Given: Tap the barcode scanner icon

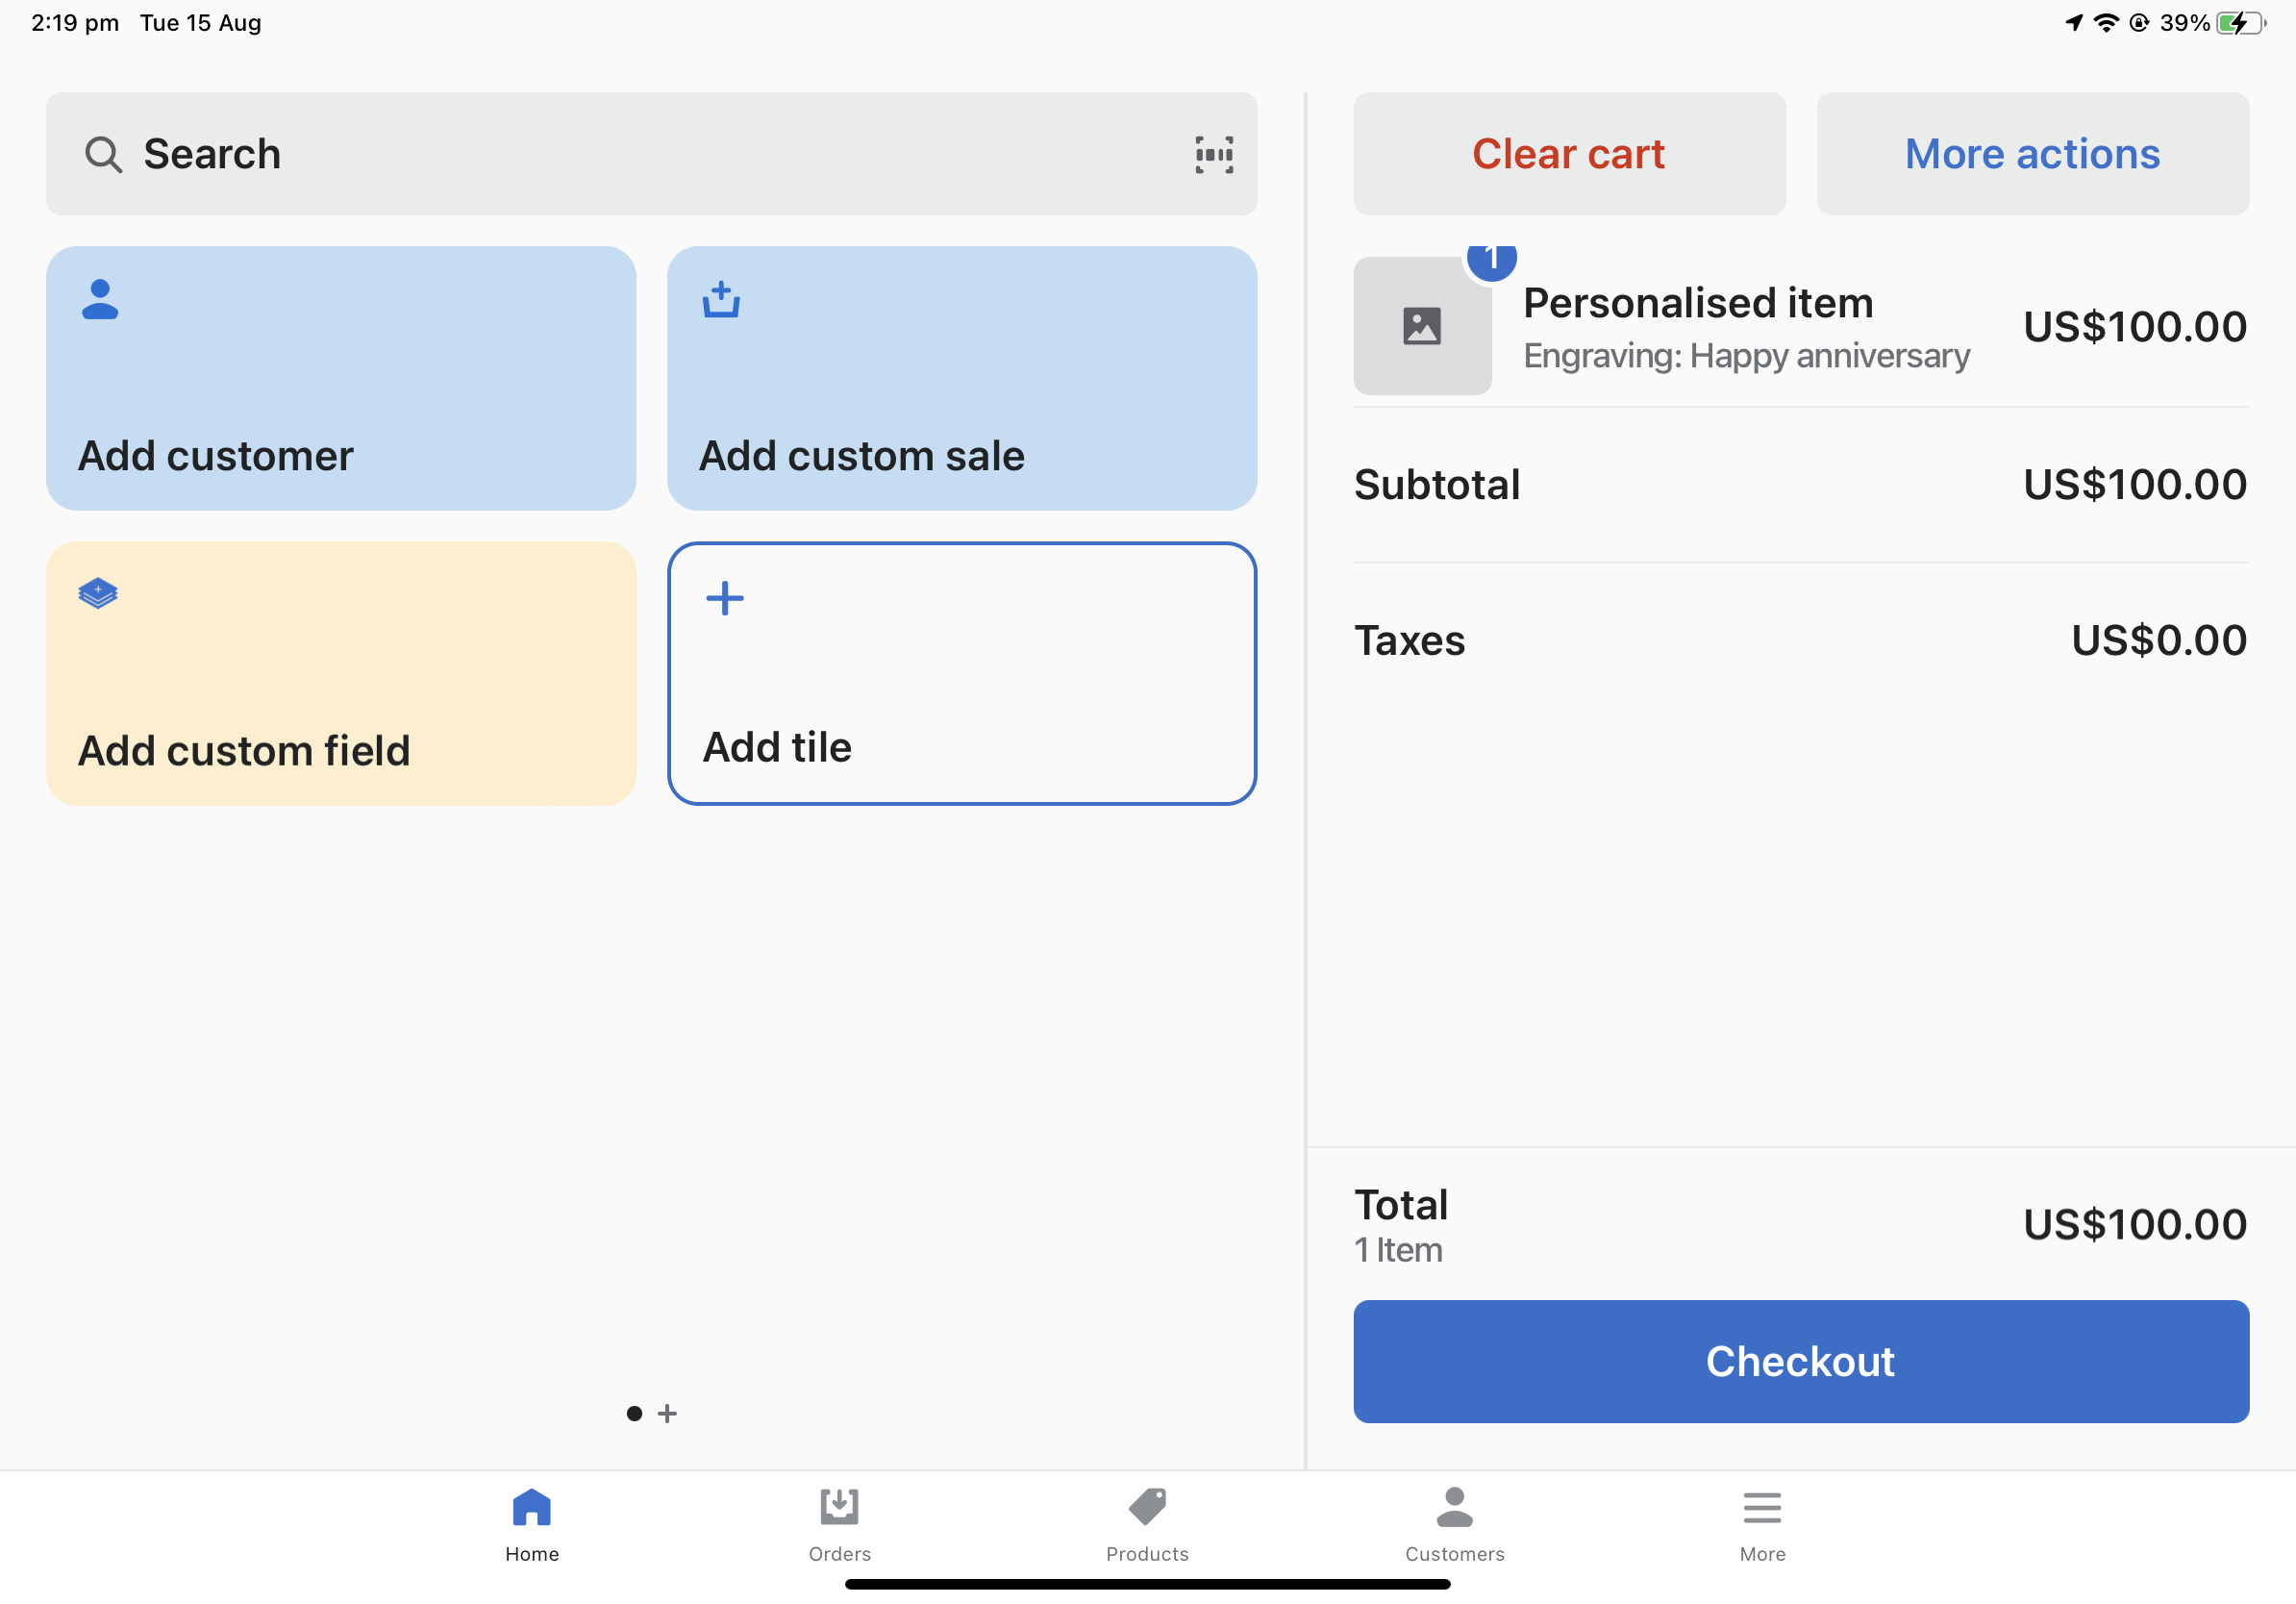Looking at the screenshot, I should [1214, 156].
